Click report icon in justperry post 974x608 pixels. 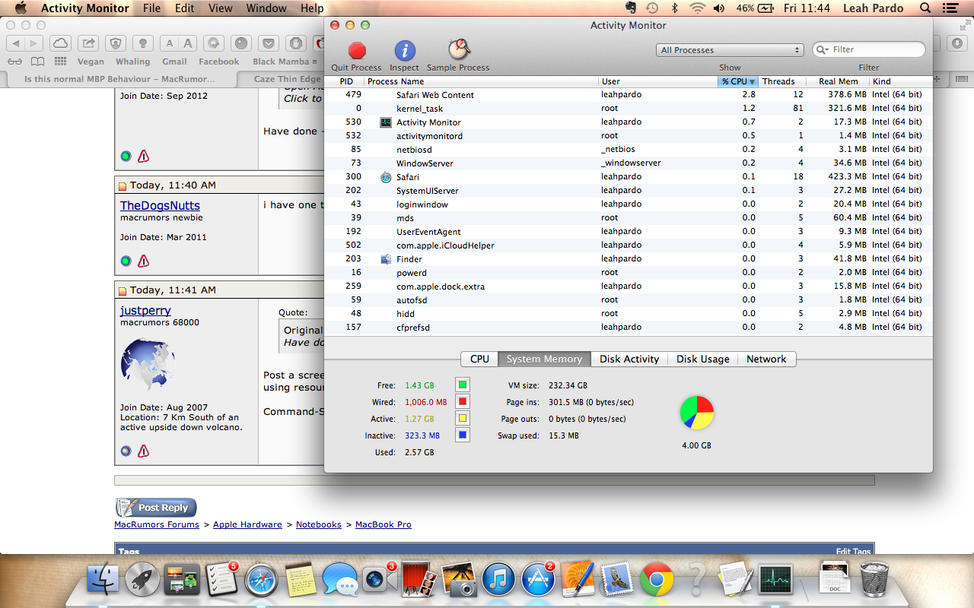(x=143, y=451)
